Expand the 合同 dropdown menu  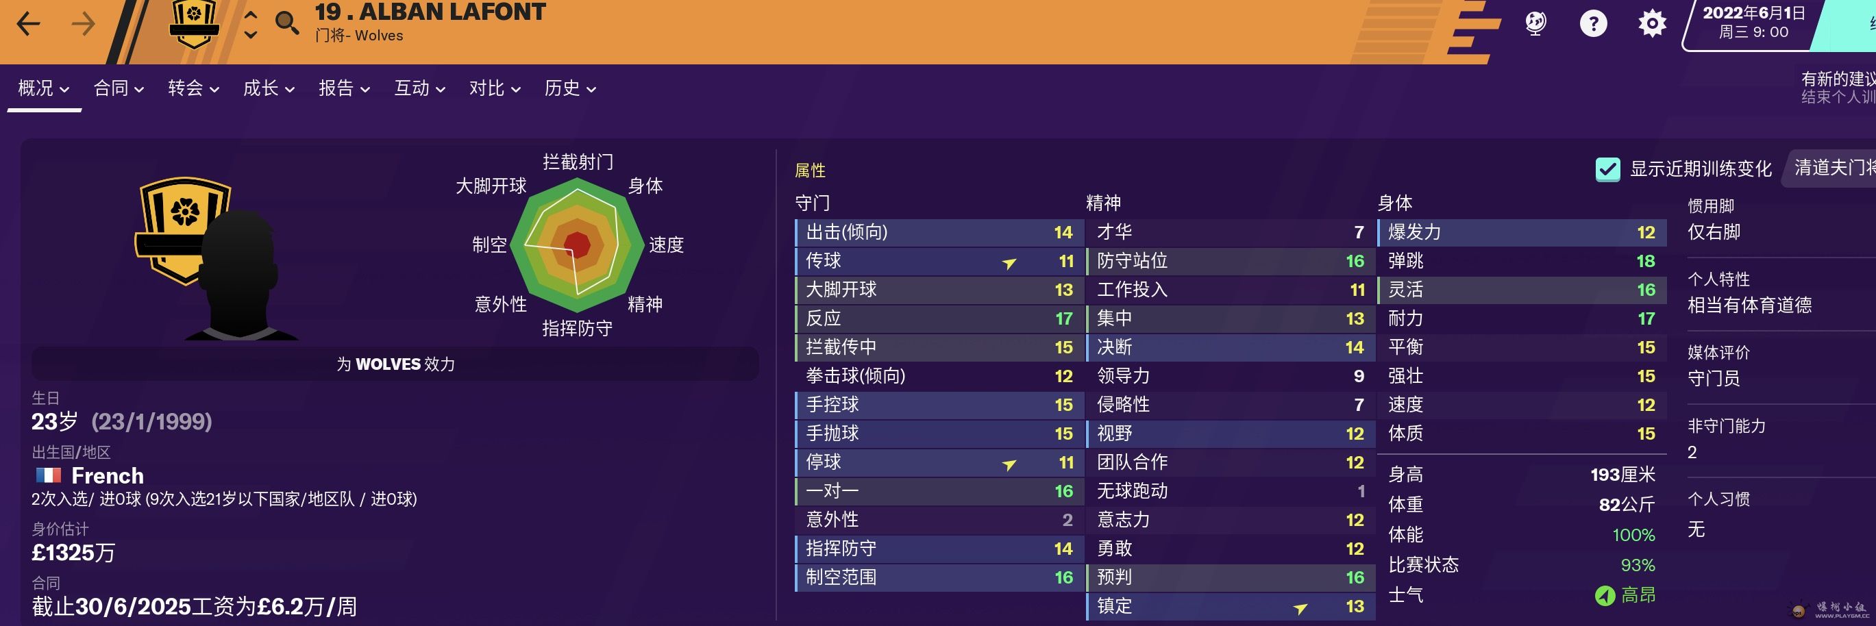[119, 89]
